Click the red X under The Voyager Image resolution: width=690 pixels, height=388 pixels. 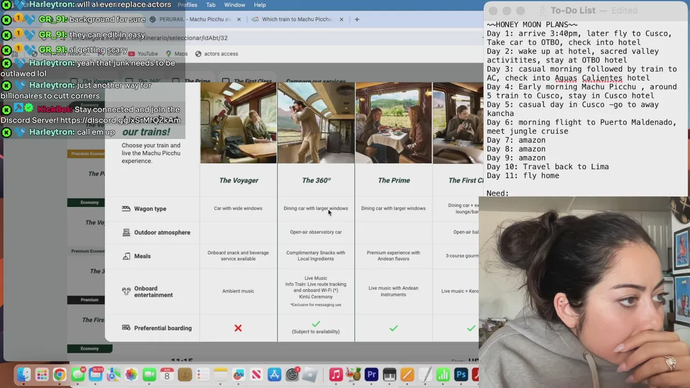click(x=238, y=328)
